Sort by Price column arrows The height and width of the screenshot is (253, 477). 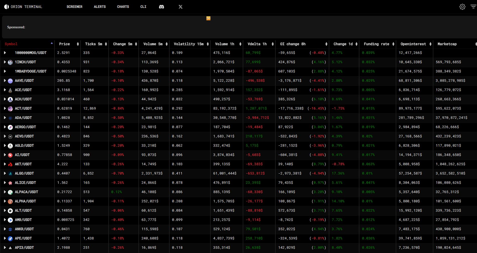pyautogui.click(x=78, y=44)
